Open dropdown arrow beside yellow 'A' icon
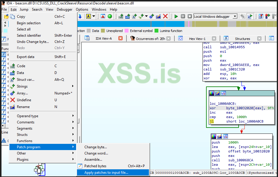The height and width of the screenshot is (177, 278). coord(94,17)
